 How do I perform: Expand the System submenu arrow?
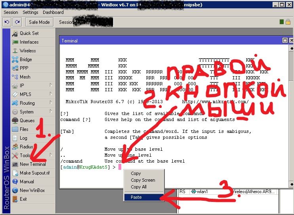(51, 112)
